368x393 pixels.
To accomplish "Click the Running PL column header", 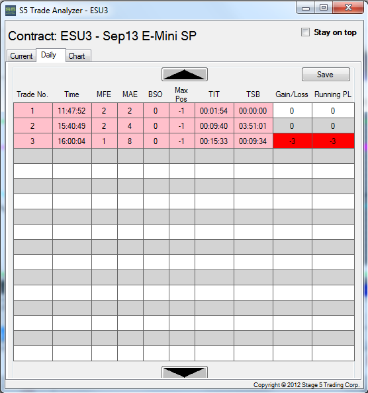I will click(333, 94).
